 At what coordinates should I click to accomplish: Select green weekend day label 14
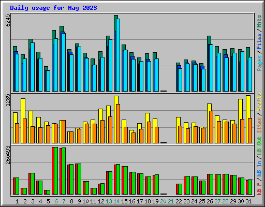pyautogui.click(x=116, y=201)
